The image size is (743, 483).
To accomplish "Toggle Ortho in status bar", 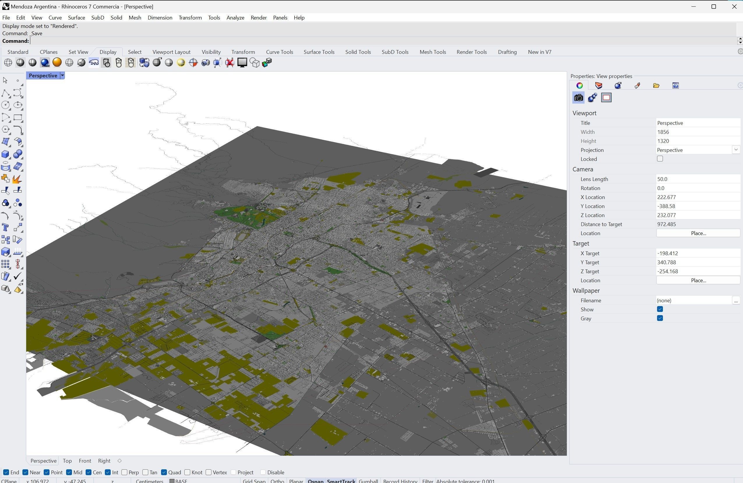I will pyautogui.click(x=277, y=481).
